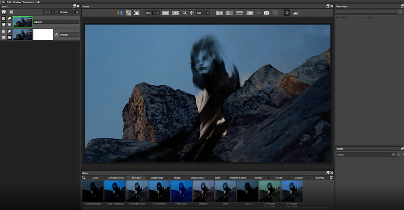Open the Full resolution dropdown in Viewer
The width and height of the screenshot is (404, 210).
click(x=203, y=13)
